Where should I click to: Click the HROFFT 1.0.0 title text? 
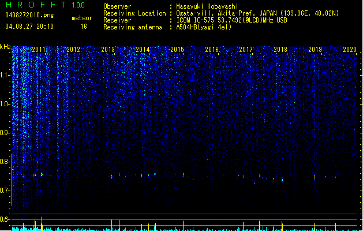pyautogui.click(x=45, y=5)
